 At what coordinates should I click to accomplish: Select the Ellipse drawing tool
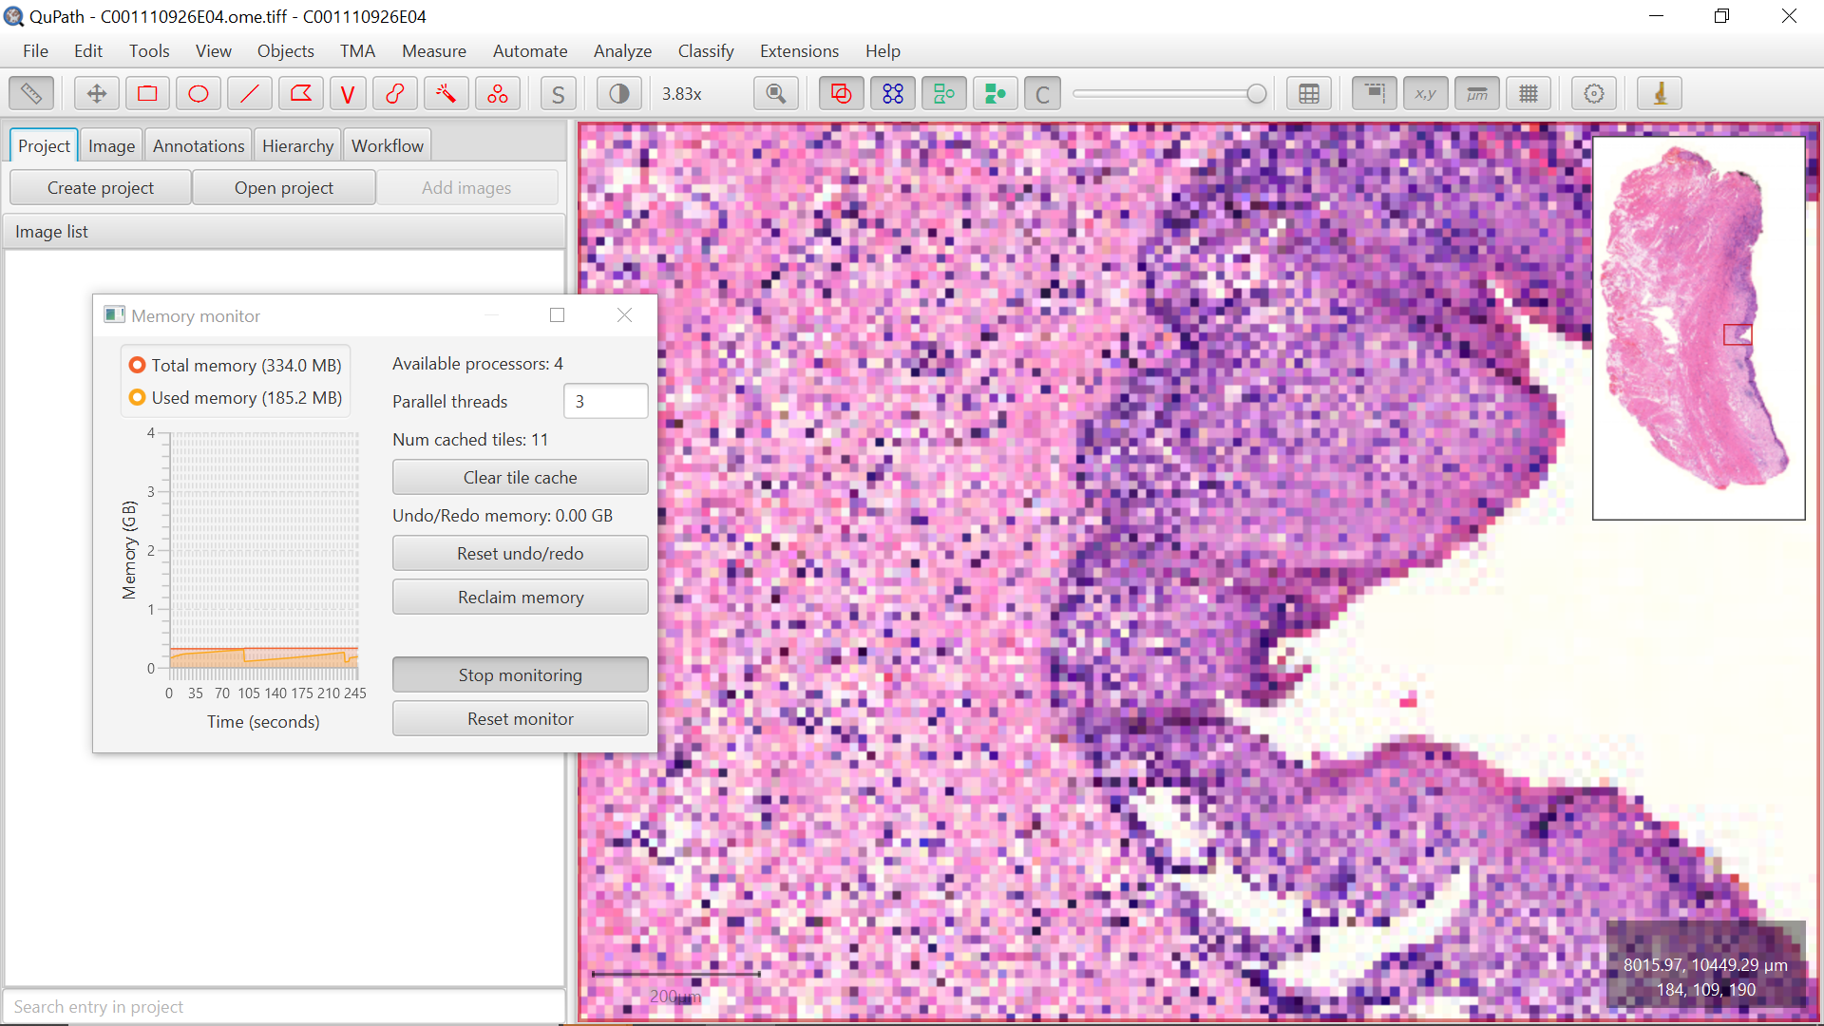coord(198,93)
